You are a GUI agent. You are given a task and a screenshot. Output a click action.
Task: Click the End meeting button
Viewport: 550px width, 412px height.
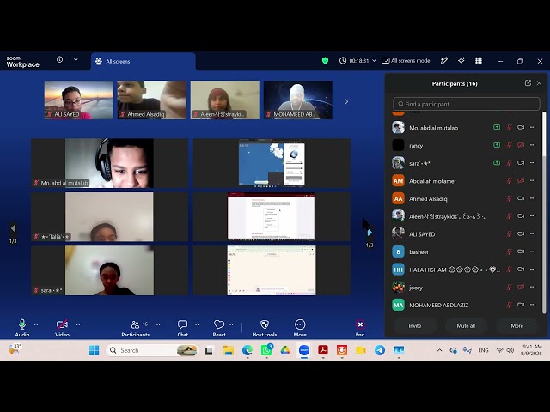click(x=360, y=328)
